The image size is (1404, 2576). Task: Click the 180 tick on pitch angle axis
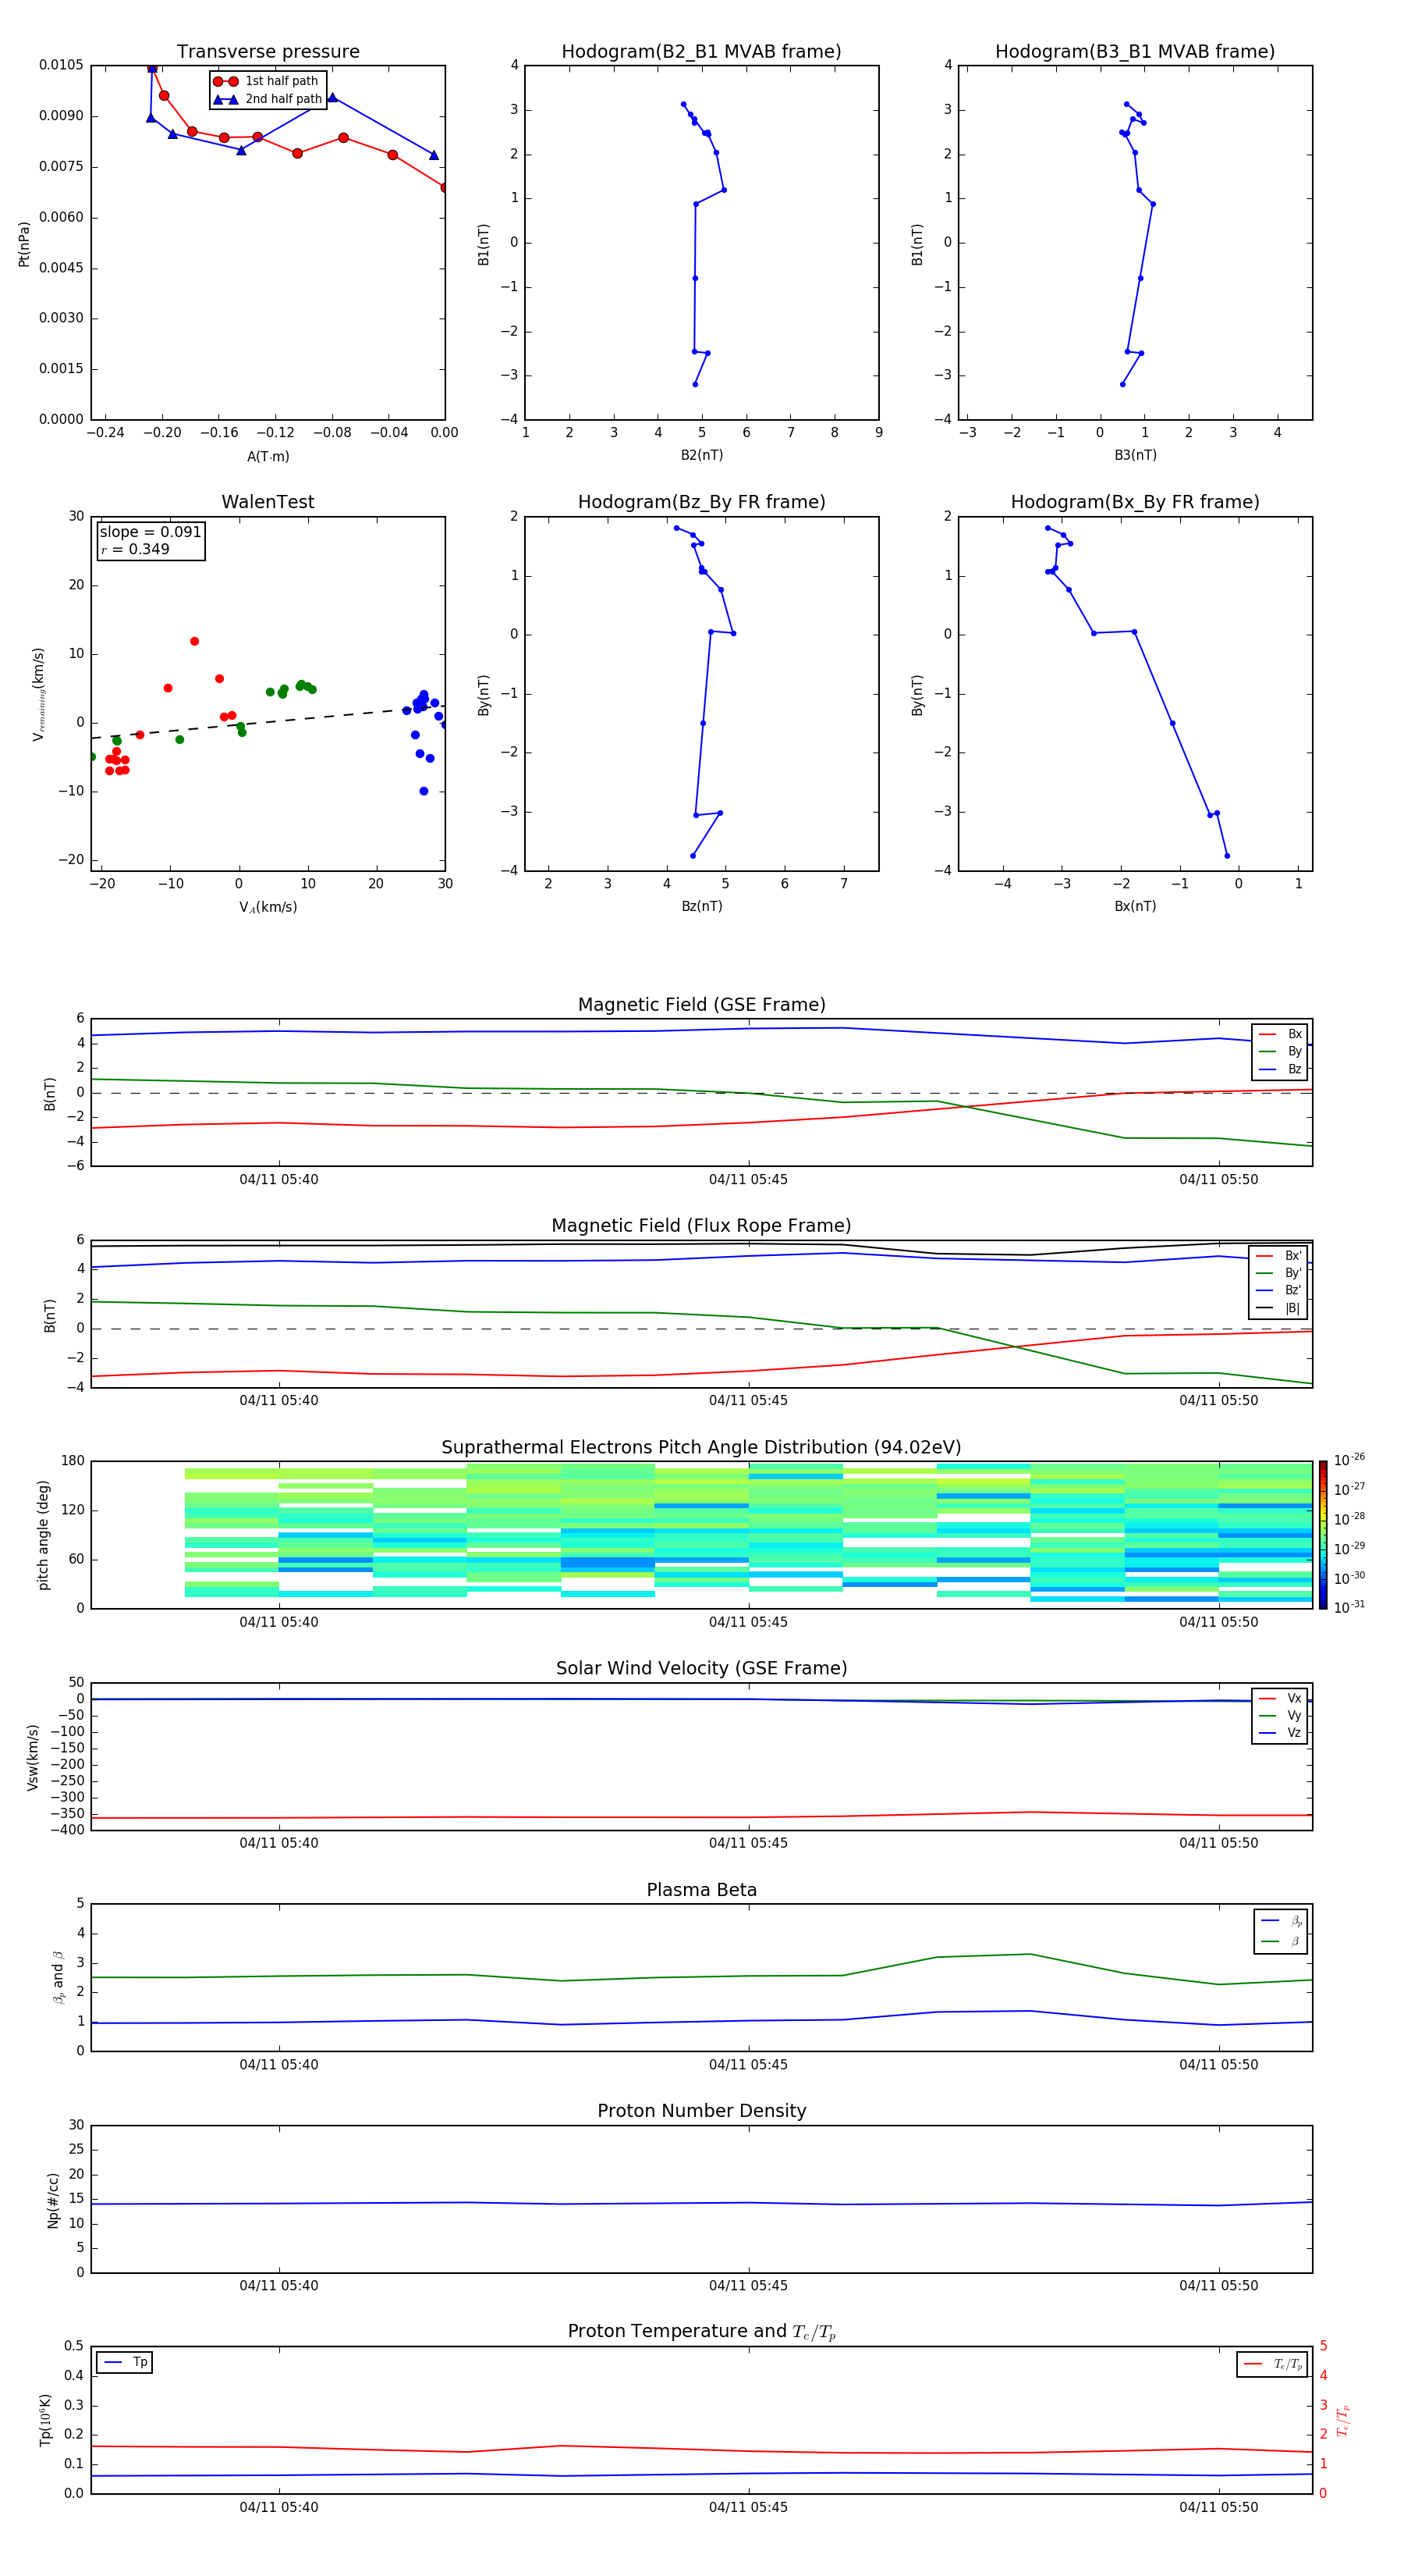[x=73, y=1461]
